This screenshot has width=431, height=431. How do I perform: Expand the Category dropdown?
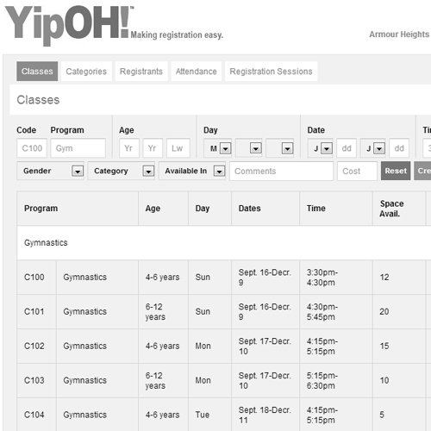(x=121, y=171)
